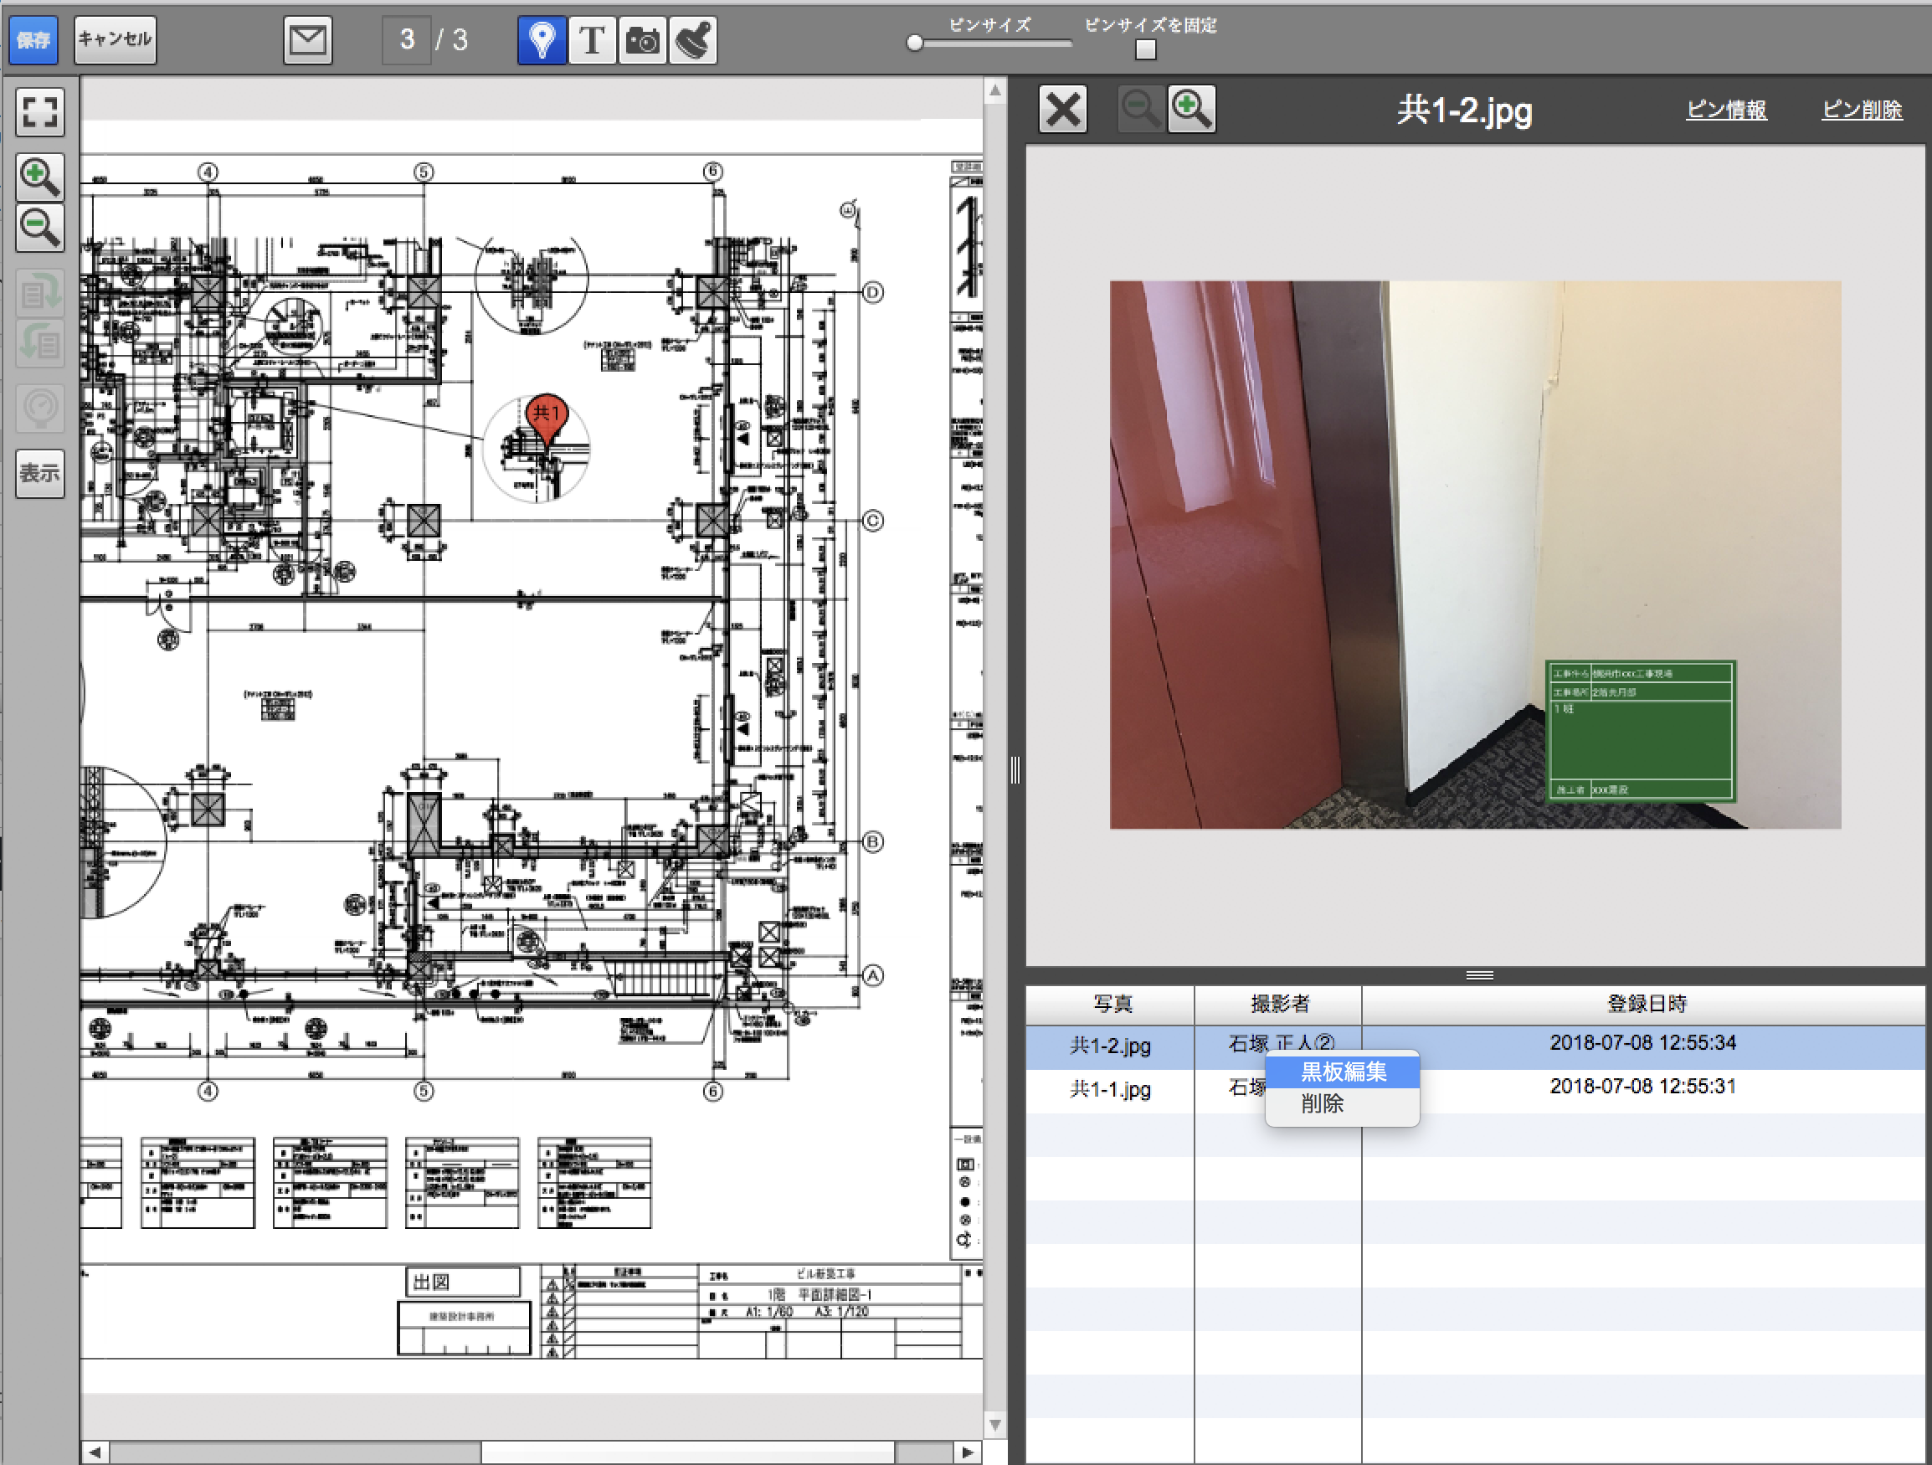This screenshot has height=1465, width=1932.
Task: Choose 黒板編集 from the context menu
Action: (x=1343, y=1071)
